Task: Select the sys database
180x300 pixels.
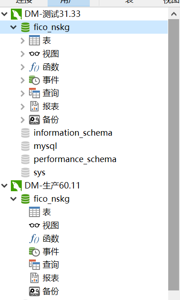Action: (39, 173)
